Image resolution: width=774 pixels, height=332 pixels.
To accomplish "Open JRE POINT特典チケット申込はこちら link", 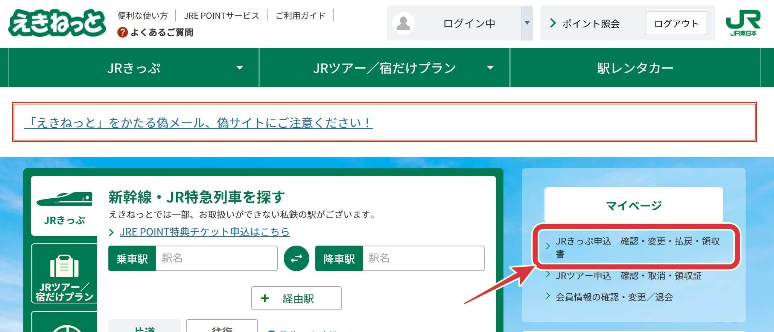I will tap(205, 232).
